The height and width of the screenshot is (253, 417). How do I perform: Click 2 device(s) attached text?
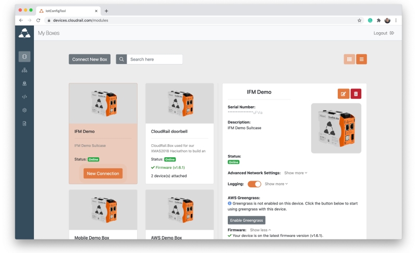point(169,176)
